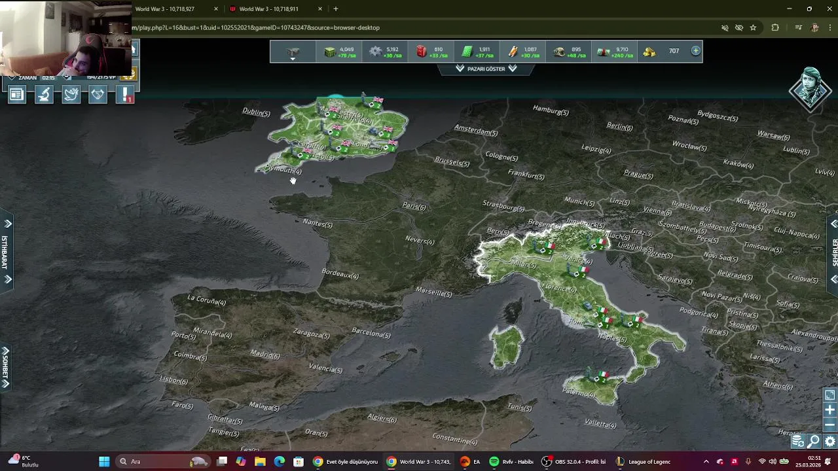Open the resource bar dropdown with arrow
Viewport: 838px width, 471px height.
pyautogui.click(x=293, y=52)
